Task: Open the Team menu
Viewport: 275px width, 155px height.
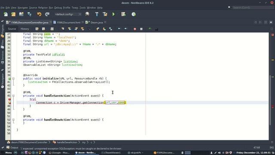Action: (75, 8)
